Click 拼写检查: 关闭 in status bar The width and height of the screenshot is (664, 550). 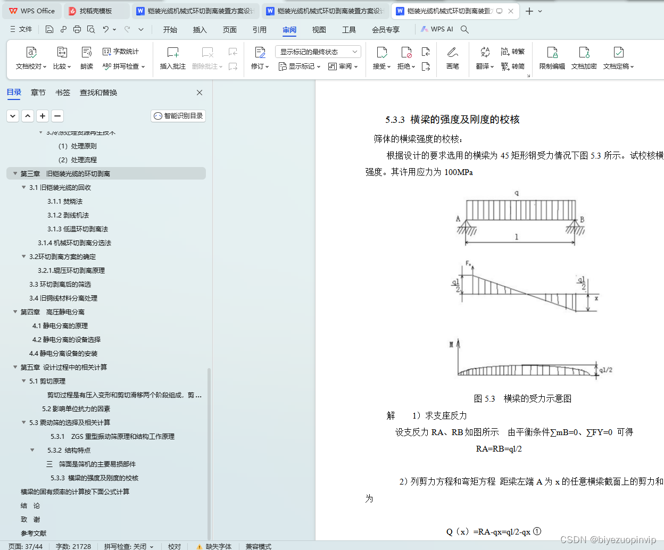pyautogui.click(x=128, y=546)
